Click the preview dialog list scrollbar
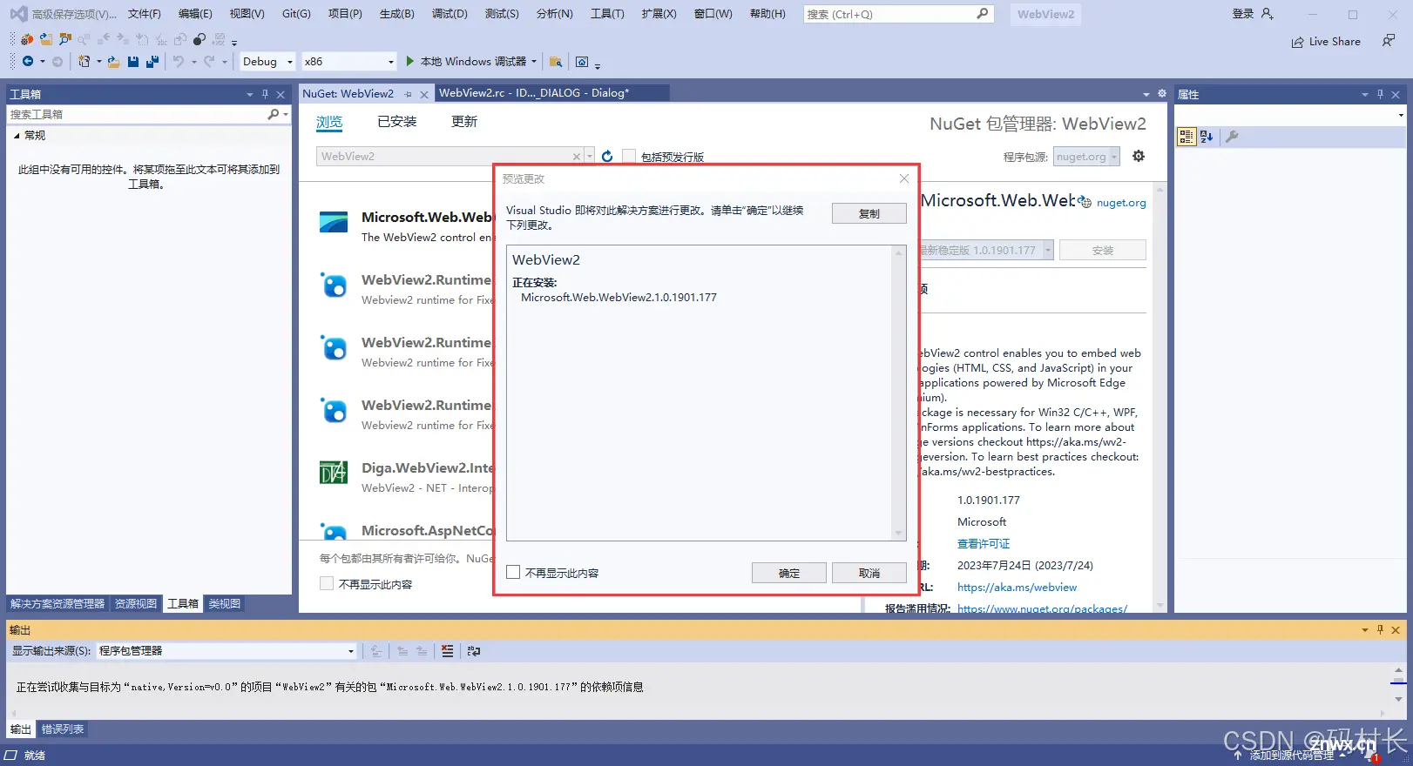The image size is (1413, 766). click(898, 393)
